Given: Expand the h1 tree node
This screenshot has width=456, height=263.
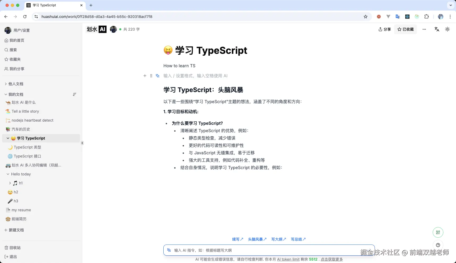Looking at the screenshot, I should pos(10,183).
